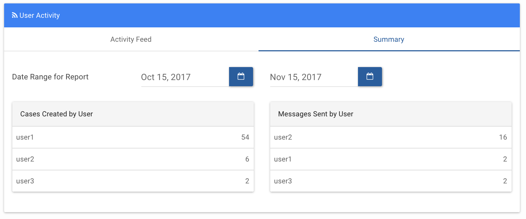Click the RSS feed icon beside User Activity
Viewport: 526px width, 219px height.
pyautogui.click(x=14, y=15)
